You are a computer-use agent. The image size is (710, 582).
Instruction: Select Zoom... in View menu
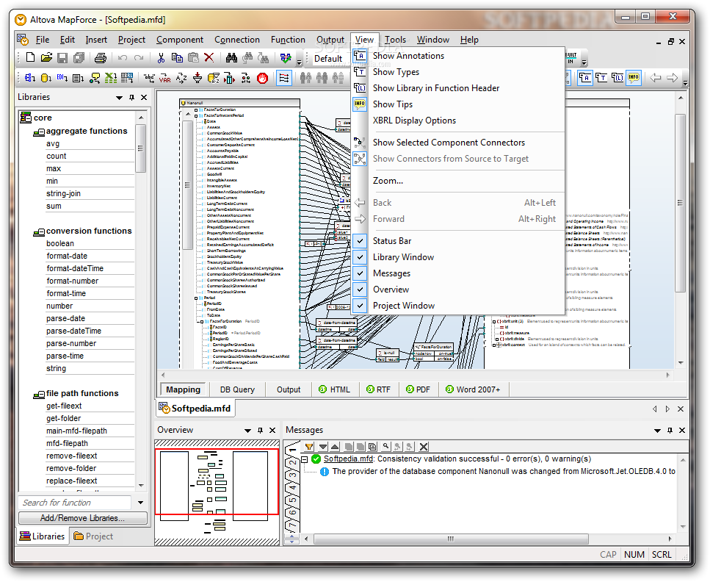(388, 181)
